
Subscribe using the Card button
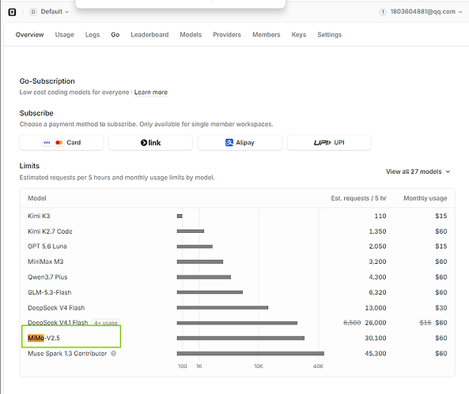(62, 142)
